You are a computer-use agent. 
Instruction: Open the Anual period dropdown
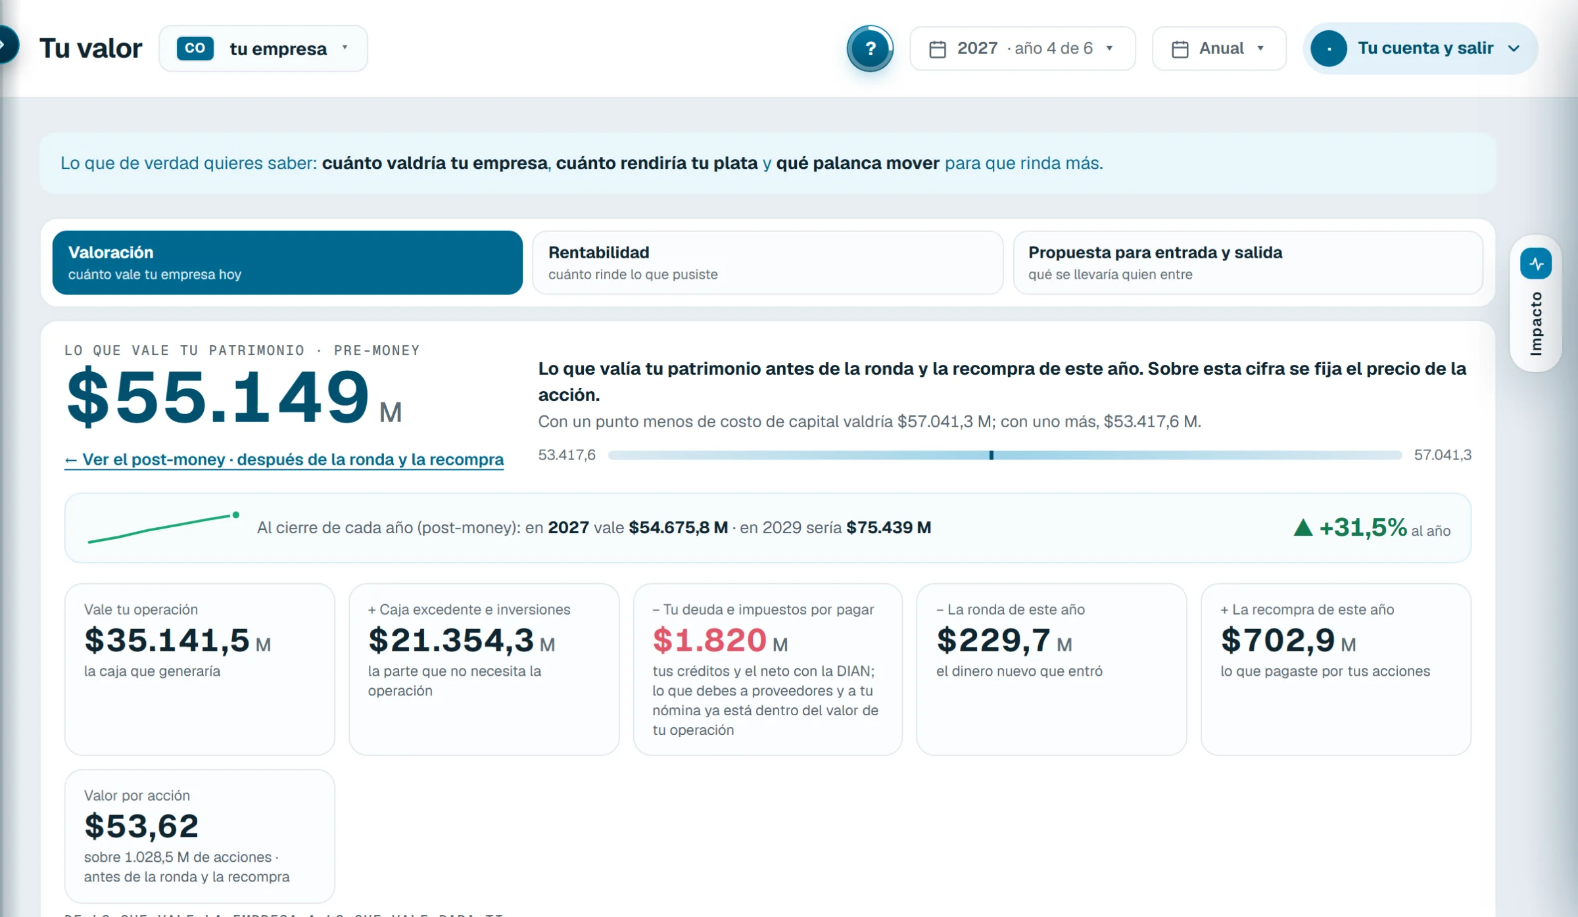(1219, 49)
